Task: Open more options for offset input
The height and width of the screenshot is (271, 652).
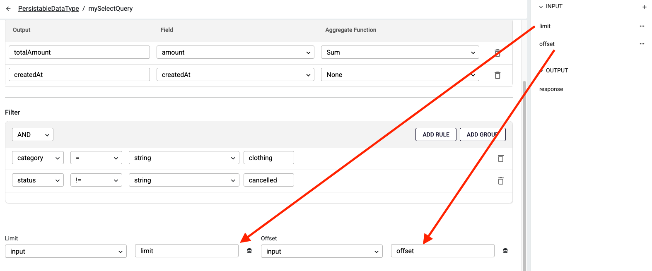Action: pyautogui.click(x=642, y=44)
